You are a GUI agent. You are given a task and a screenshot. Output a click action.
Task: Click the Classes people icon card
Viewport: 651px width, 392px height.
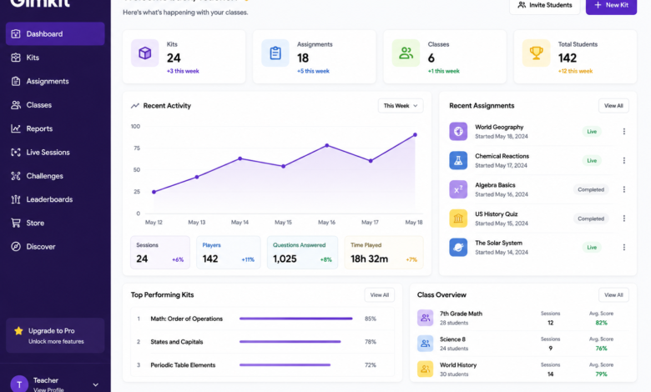pos(406,53)
